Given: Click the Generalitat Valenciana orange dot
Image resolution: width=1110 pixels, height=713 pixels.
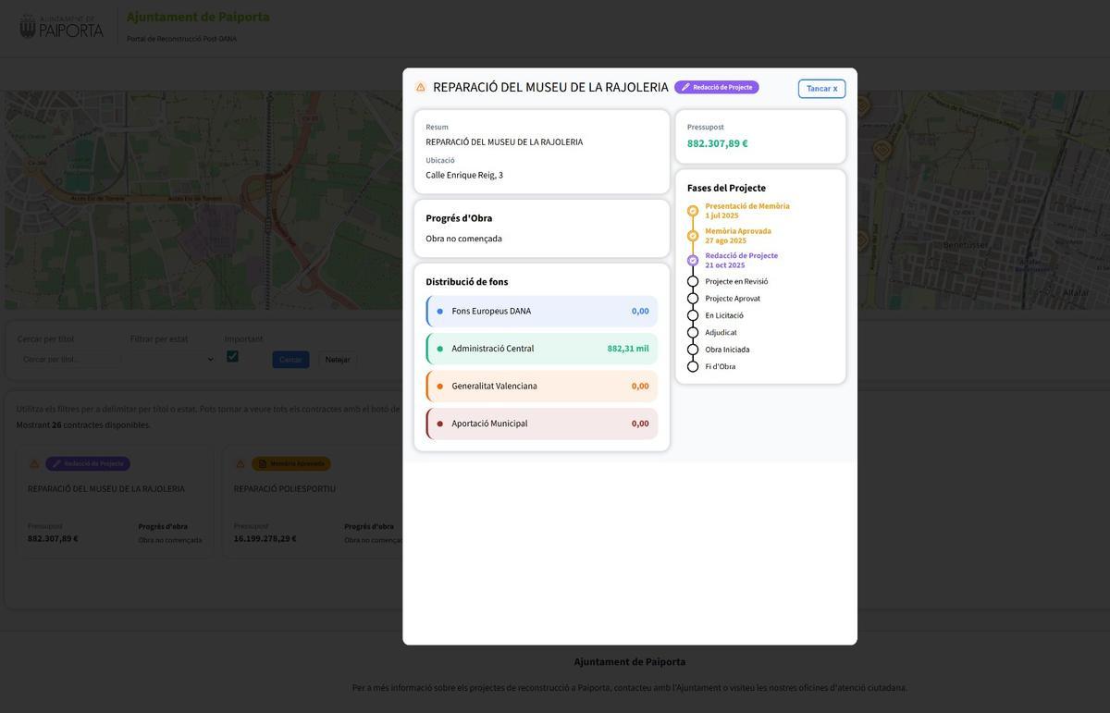Looking at the screenshot, I should coord(439,387).
